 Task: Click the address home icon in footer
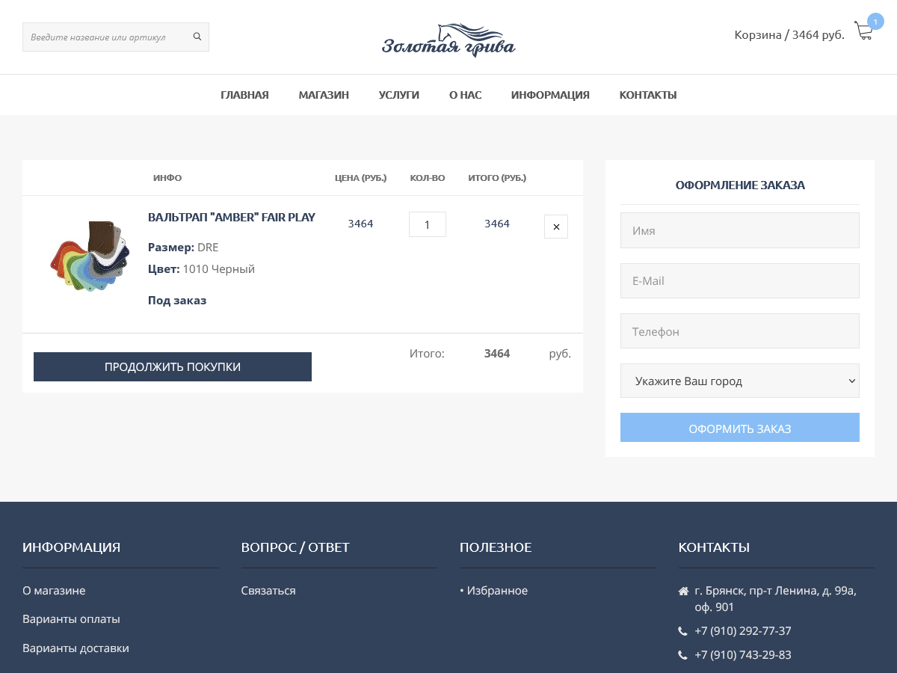click(x=683, y=591)
